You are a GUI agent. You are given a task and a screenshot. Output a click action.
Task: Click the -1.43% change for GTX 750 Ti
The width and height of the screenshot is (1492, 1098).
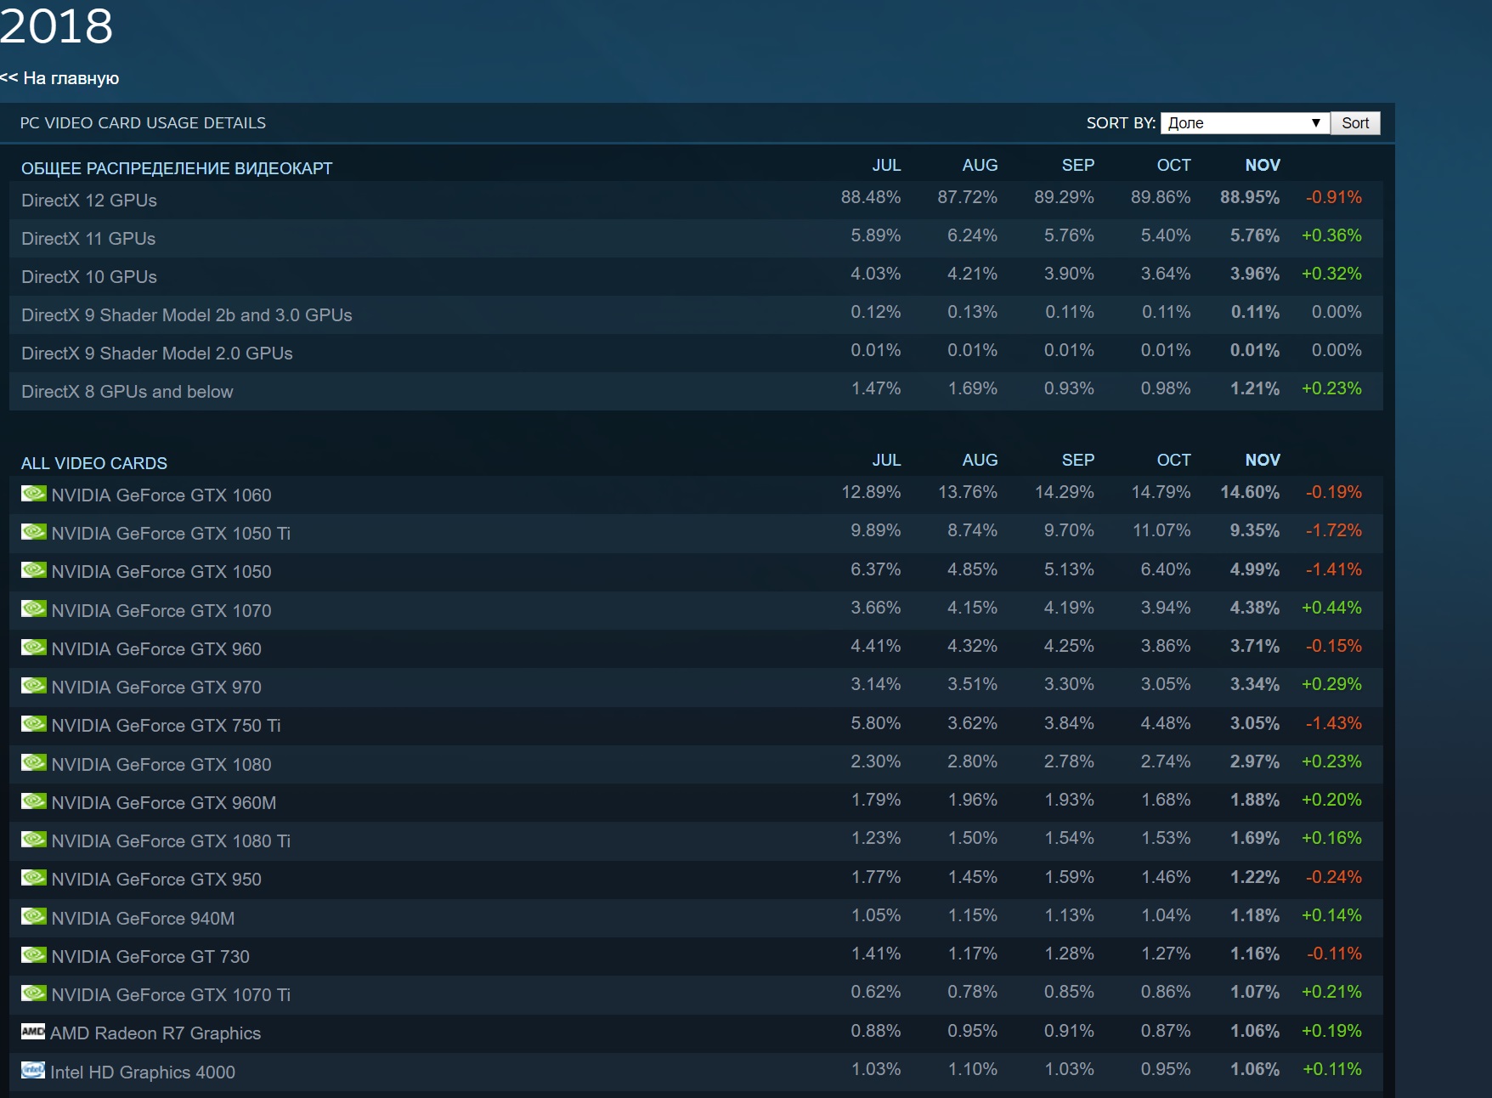pos(1334,723)
